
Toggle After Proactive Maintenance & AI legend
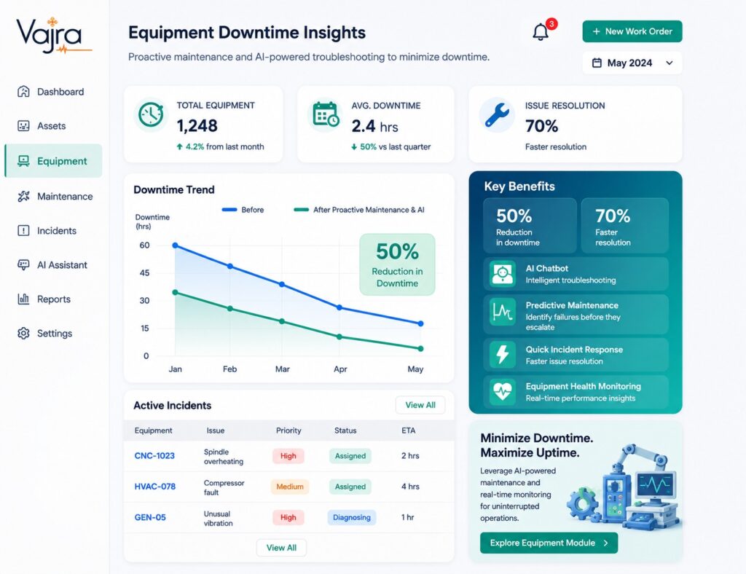pos(359,210)
